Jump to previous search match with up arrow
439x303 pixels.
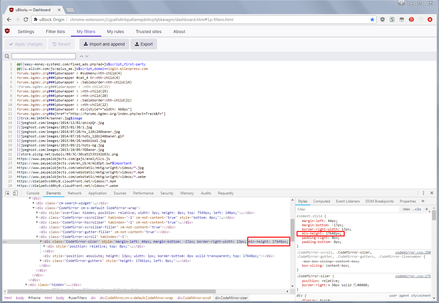click(x=81, y=56)
